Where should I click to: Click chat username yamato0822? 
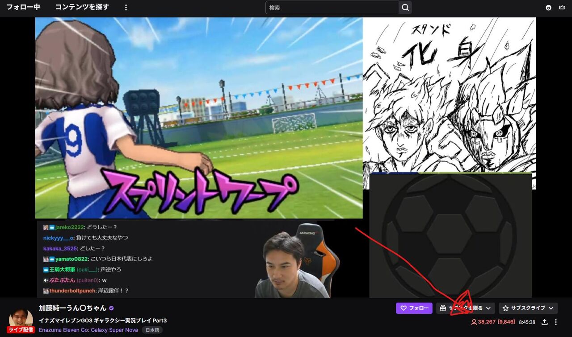click(71, 259)
